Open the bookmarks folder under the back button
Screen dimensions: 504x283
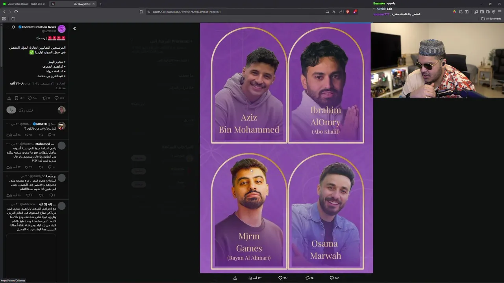(13, 18)
